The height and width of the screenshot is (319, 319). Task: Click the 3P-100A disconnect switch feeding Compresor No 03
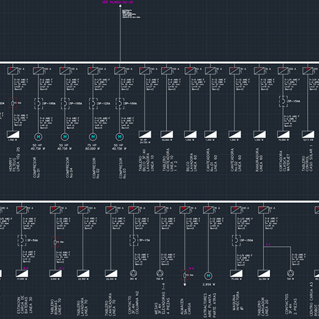[120, 103]
